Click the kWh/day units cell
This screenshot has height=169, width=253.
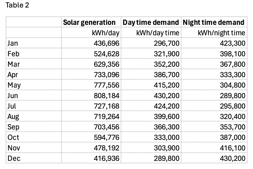(105, 33)
